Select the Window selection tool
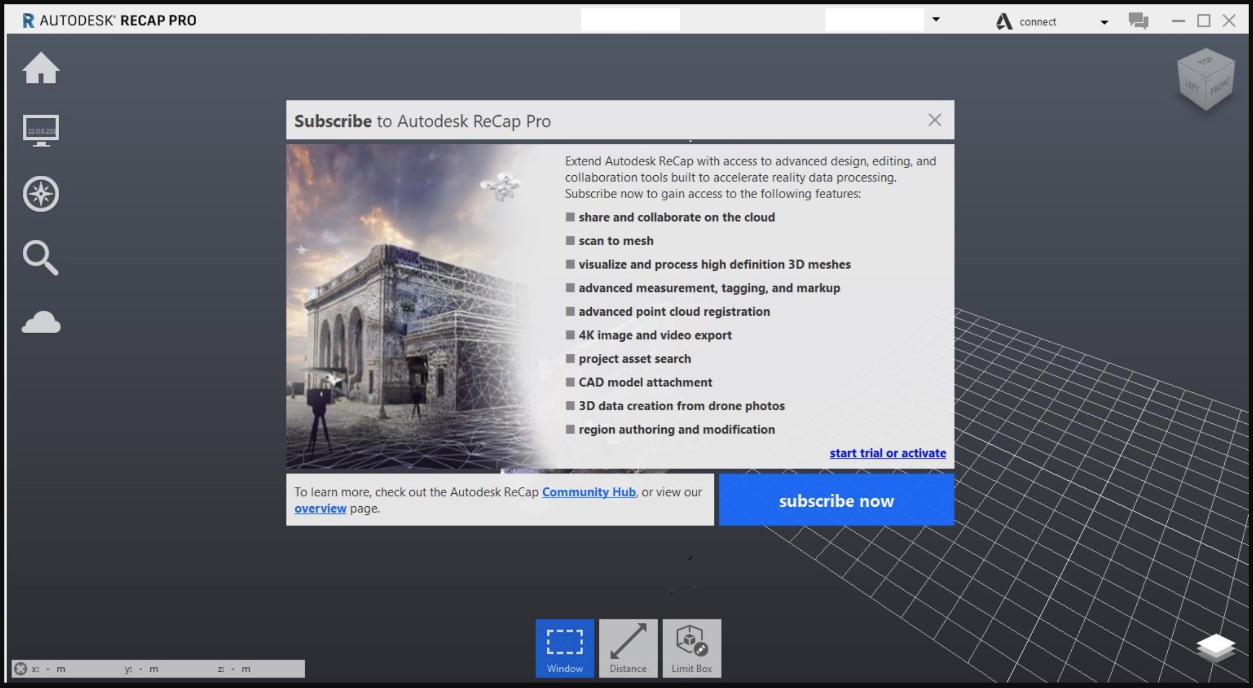Viewport: 1253px width, 688px height. pyautogui.click(x=565, y=648)
